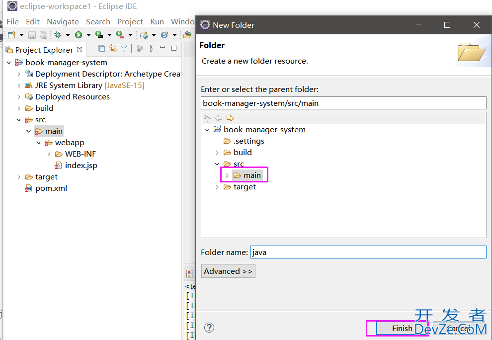Minimize the Project Explorer view
492x340 pixels.
(x=163, y=47)
